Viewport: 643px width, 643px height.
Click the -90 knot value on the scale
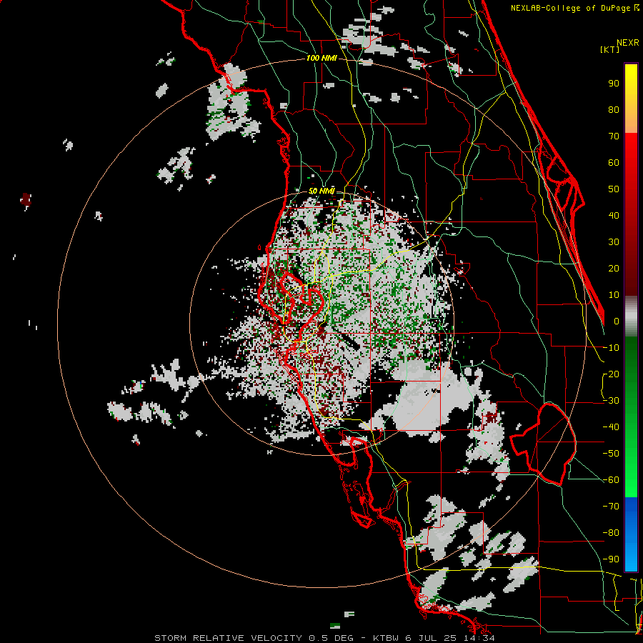611,559
